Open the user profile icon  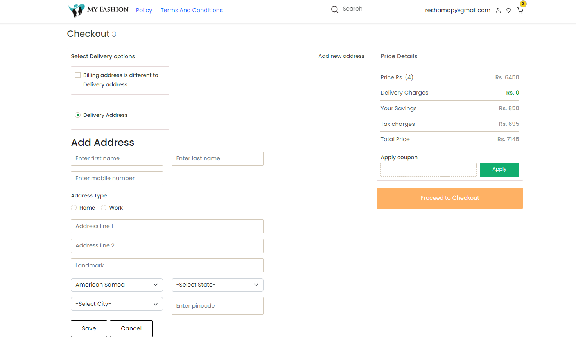(x=498, y=11)
